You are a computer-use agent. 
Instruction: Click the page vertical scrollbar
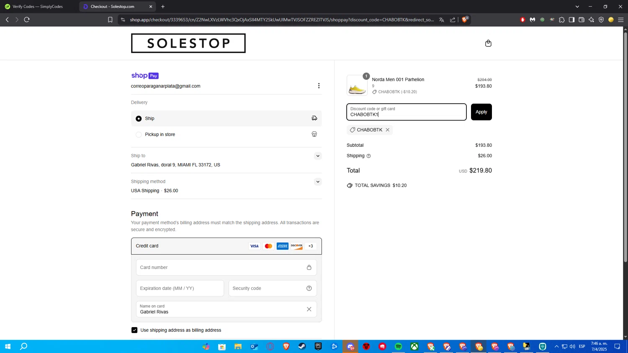[625, 146]
